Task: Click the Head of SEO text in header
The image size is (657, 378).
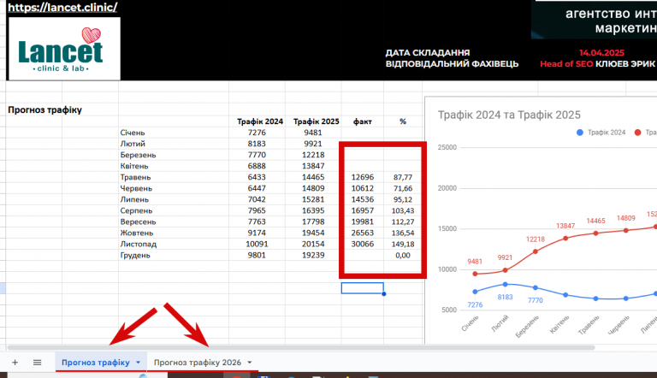Action: 566,64
